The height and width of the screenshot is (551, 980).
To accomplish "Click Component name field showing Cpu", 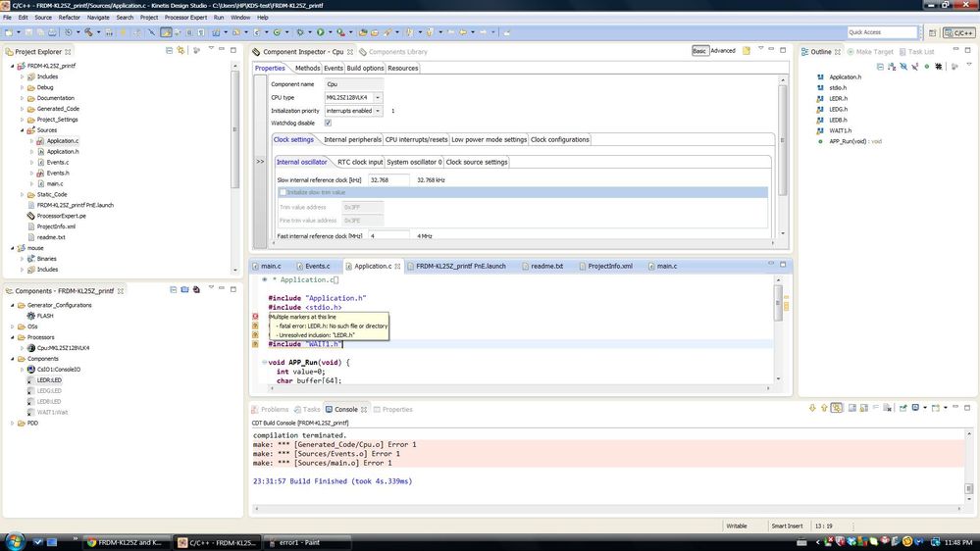I will [x=353, y=83].
